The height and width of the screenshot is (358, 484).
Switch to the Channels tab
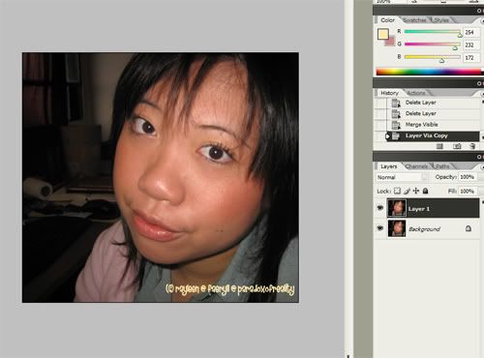416,166
